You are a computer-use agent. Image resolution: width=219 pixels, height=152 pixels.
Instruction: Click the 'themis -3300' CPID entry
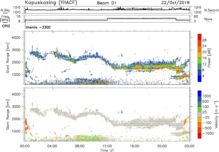point(38,27)
